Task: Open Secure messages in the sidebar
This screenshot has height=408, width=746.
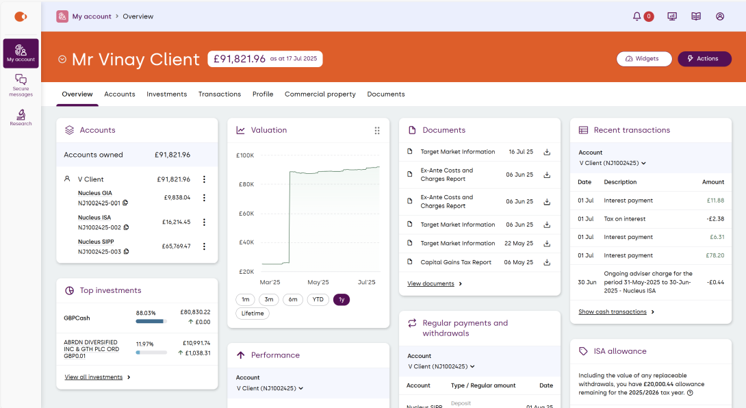Action: point(21,86)
